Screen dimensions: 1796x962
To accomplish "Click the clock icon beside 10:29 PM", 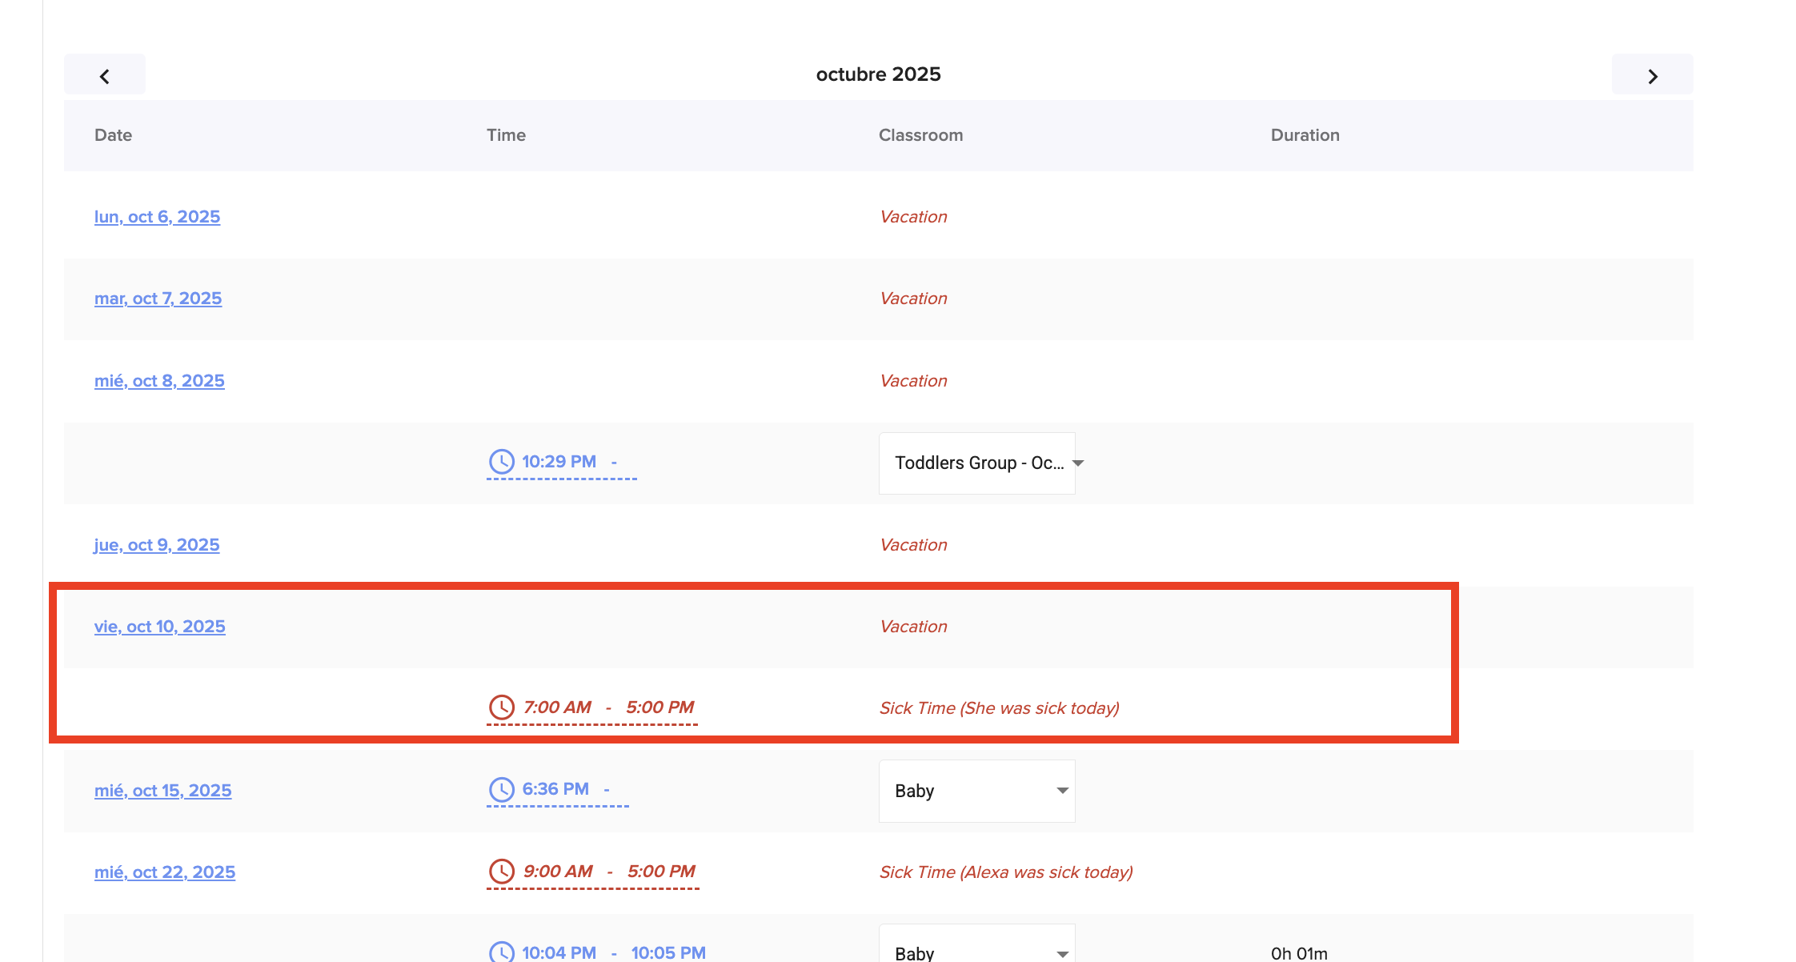I will [x=501, y=462].
